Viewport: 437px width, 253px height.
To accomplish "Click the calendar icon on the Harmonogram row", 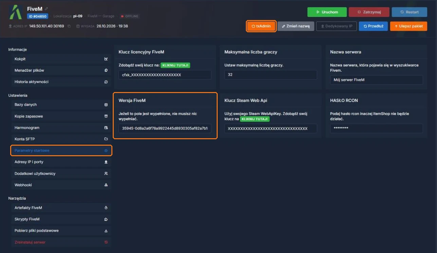I will click(106, 128).
